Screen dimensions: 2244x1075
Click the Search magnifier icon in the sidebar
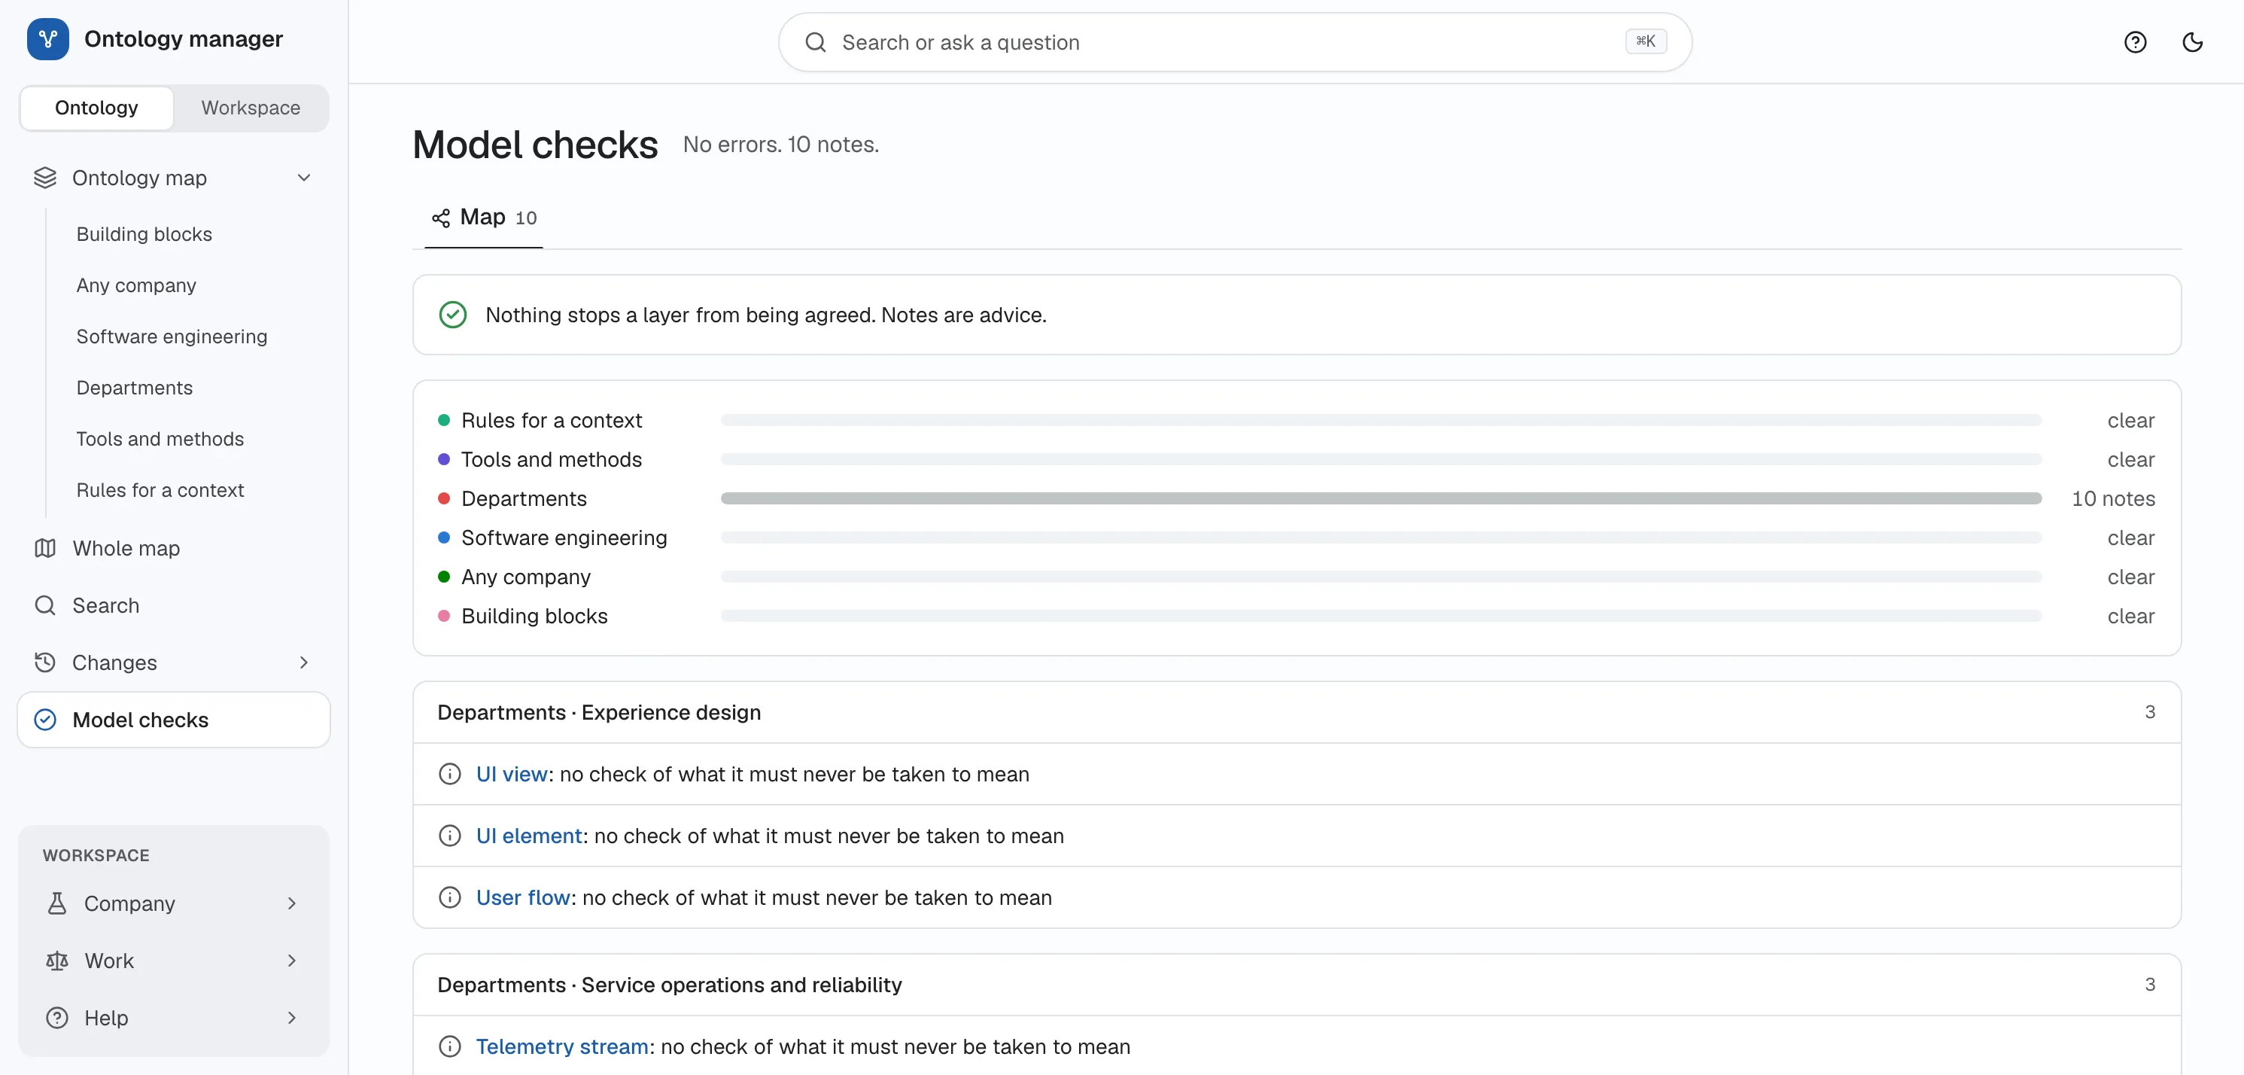pyautogui.click(x=44, y=605)
